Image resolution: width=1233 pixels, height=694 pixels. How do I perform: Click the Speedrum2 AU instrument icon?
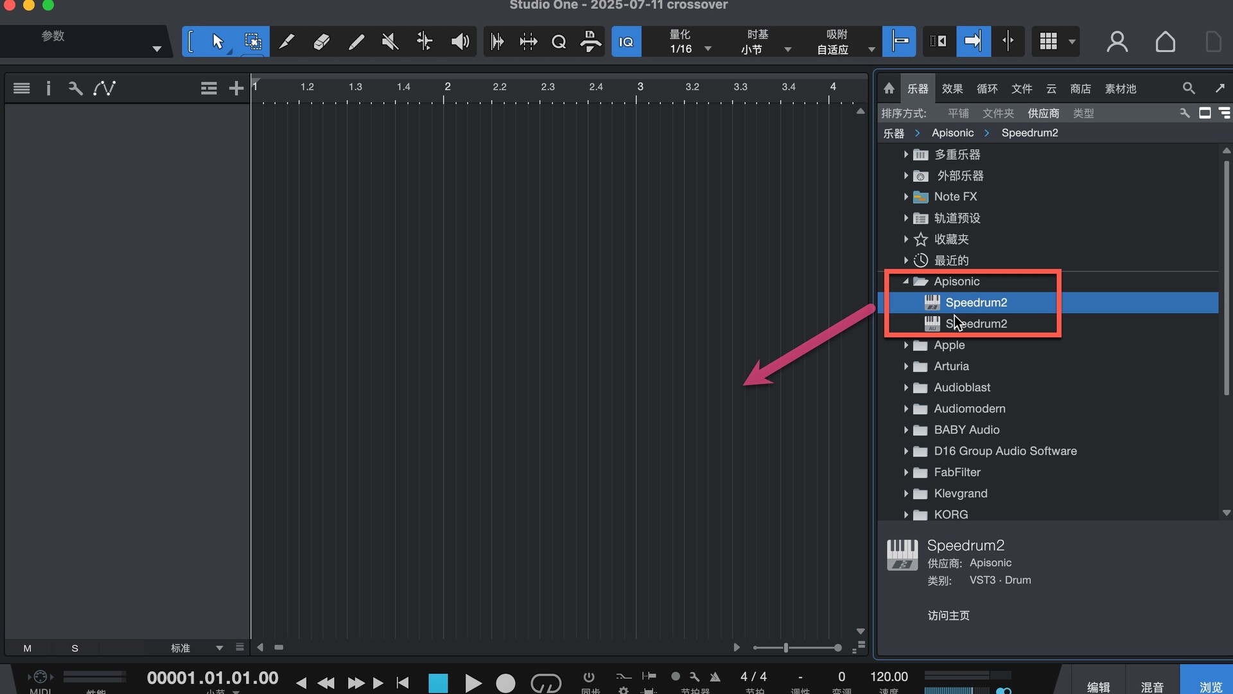point(932,324)
